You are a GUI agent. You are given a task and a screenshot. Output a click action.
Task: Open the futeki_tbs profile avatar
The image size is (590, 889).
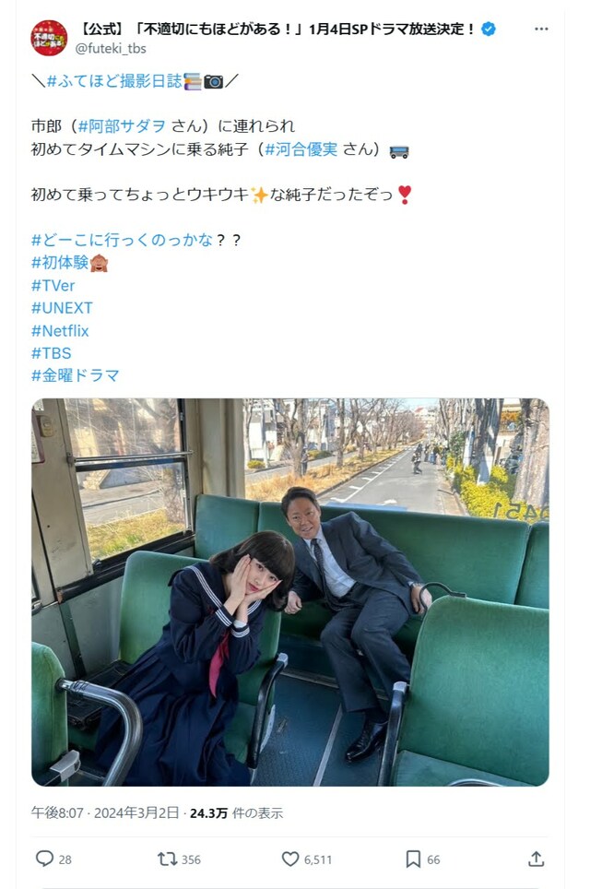pos(49,38)
